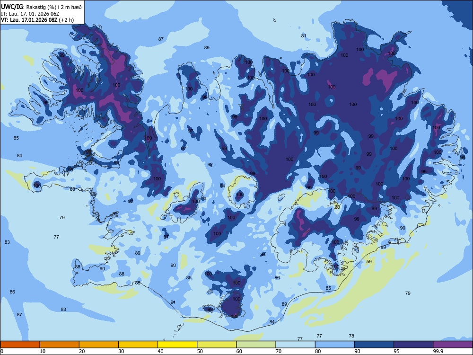
Task: Click the legend scale label '30'
Action: [x=121, y=351]
